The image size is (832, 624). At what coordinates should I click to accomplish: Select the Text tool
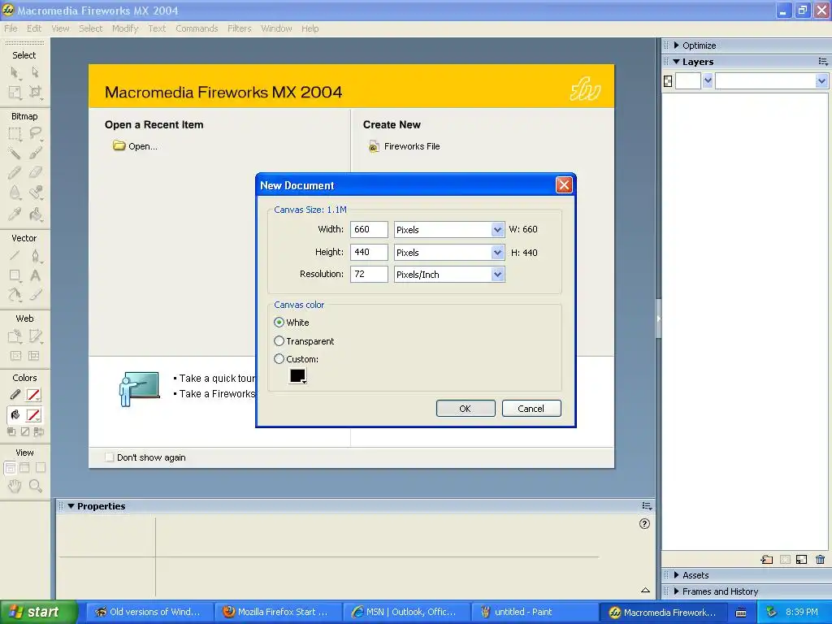35,275
